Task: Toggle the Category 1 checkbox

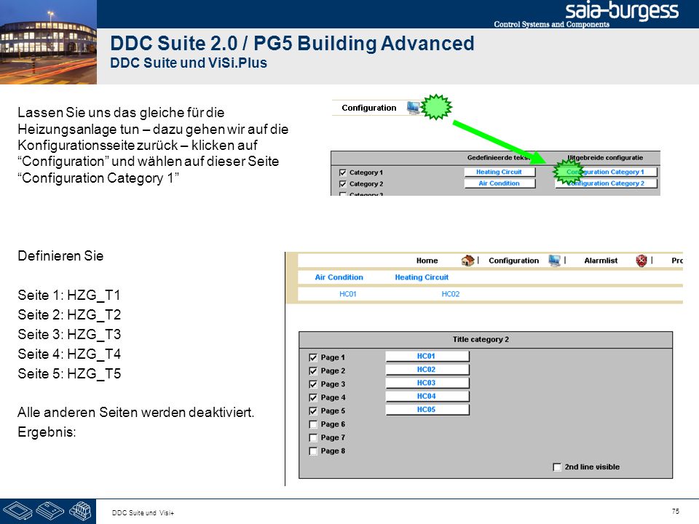Action: point(343,172)
